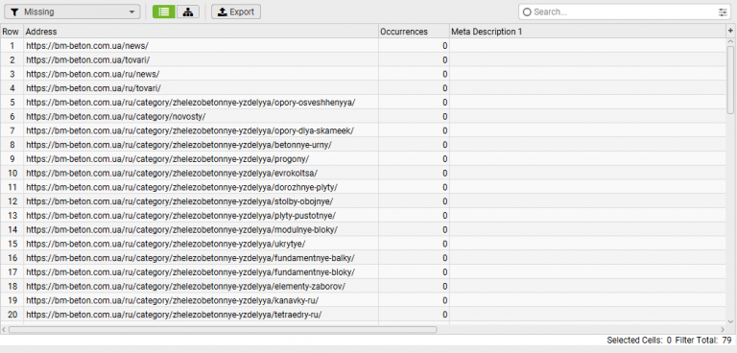Click Occurrences value in progony row
737x353 pixels.
tap(414, 158)
